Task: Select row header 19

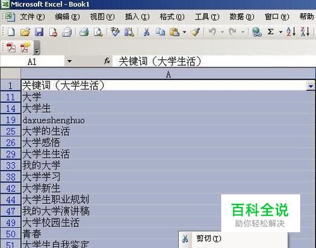Action: [x=10, y=120]
